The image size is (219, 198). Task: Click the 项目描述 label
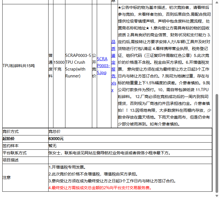[11, 160]
